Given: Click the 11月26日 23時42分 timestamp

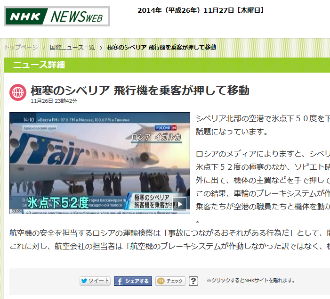Looking at the screenshot, I should coord(54,101).
